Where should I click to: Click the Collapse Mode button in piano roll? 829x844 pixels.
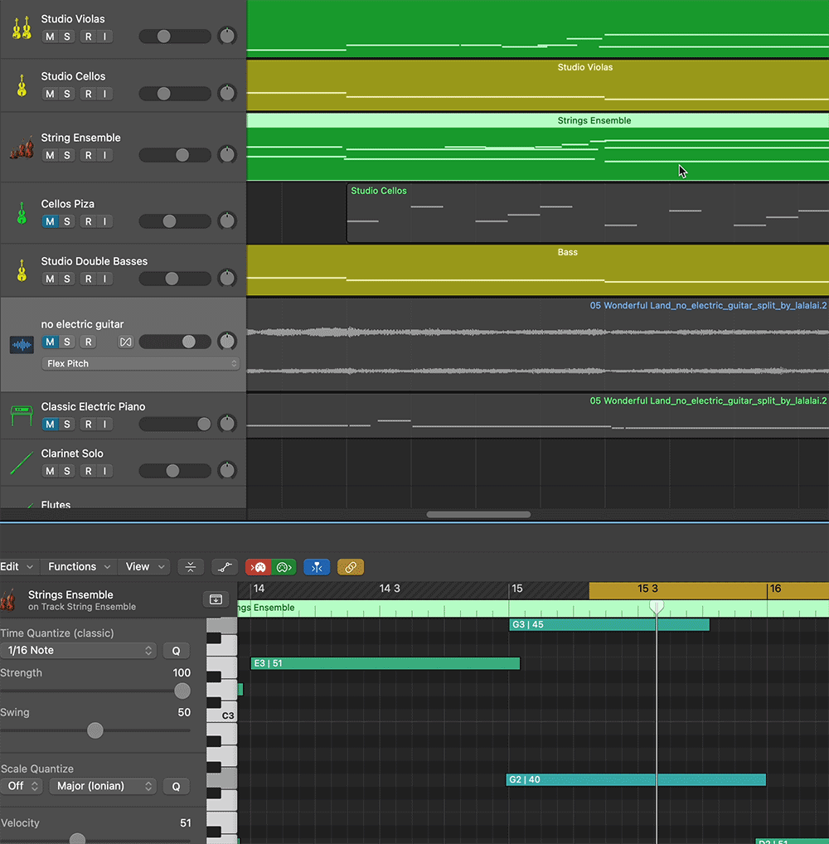[191, 567]
